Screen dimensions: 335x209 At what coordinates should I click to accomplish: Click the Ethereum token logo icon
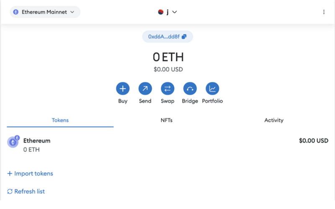(13, 142)
